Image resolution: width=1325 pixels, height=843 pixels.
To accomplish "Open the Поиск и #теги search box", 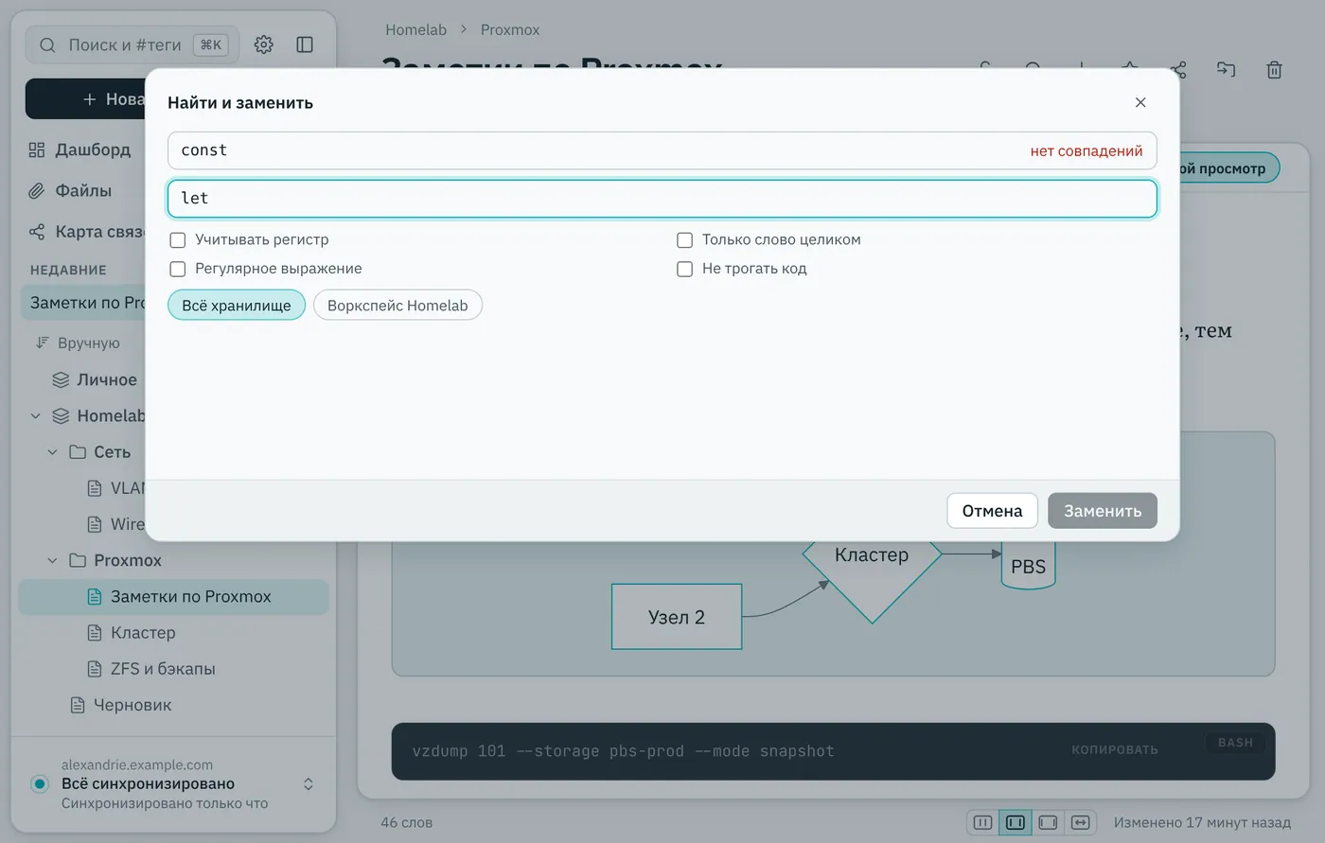I will click(x=132, y=44).
